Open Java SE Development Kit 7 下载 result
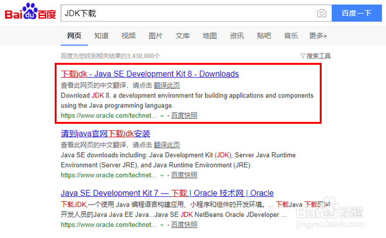This screenshot has height=238, width=386. [167, 193]
